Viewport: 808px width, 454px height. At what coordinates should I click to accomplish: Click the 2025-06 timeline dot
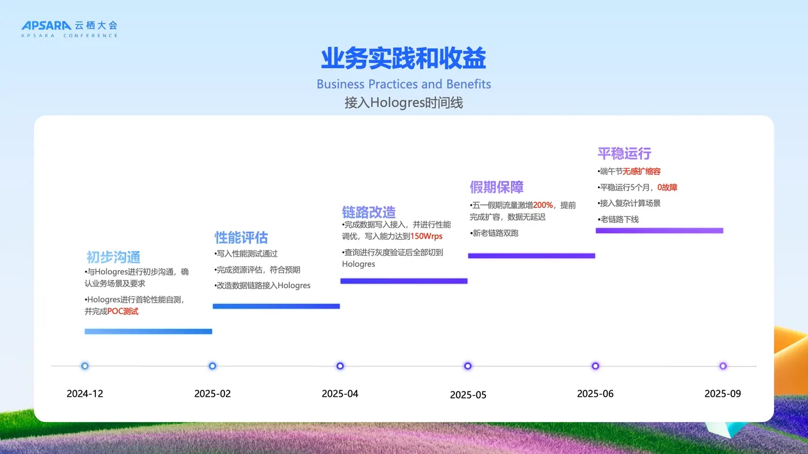tap(595, 366)
